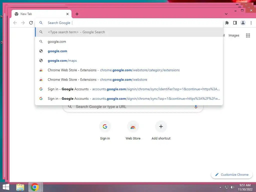The height and width of the screenshot is (192, 256).
Task: Open the Extensions puzzle icon
Action: click(227, 23)
